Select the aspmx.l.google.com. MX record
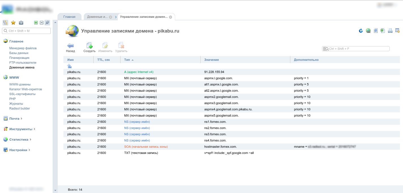 coord(231,78)
